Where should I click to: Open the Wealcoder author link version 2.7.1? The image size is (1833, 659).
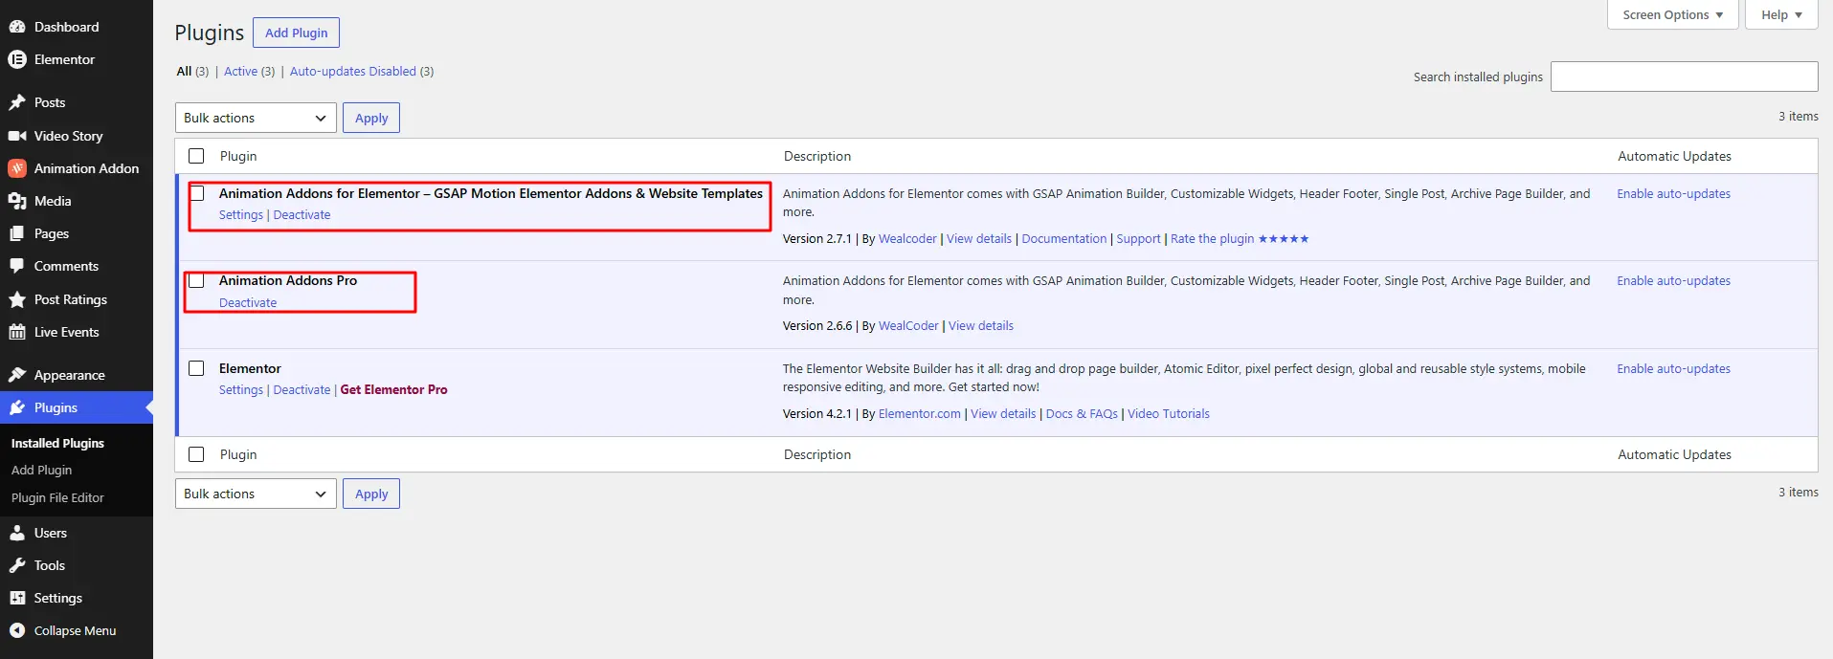click(907, 239)
